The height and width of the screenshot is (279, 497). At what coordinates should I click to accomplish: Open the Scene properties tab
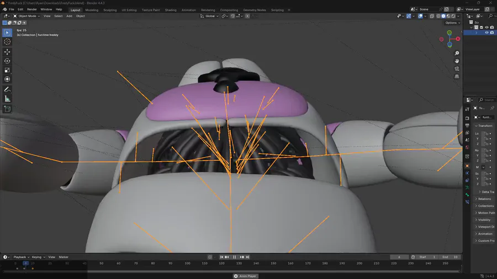point(467,140)
